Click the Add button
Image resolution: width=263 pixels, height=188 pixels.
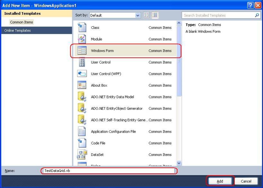(x=220, y=181)
